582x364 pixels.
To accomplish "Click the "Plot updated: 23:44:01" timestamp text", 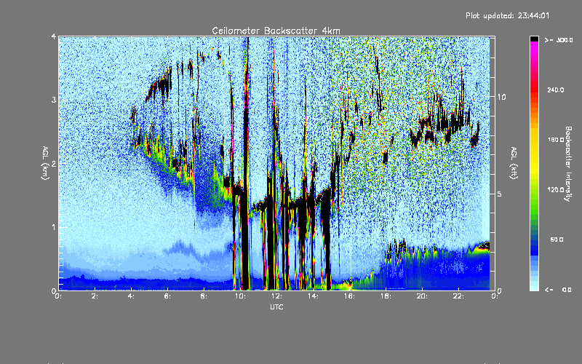I will 507,15.
